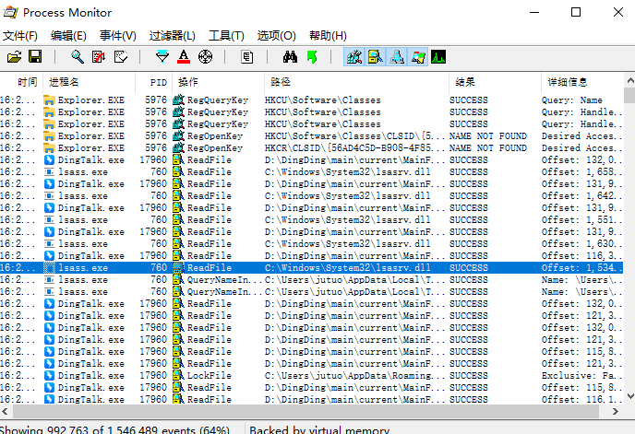Click the 'Query: Name' detail cell
This screenshot has width=635, height=434.
pos(572,100)
